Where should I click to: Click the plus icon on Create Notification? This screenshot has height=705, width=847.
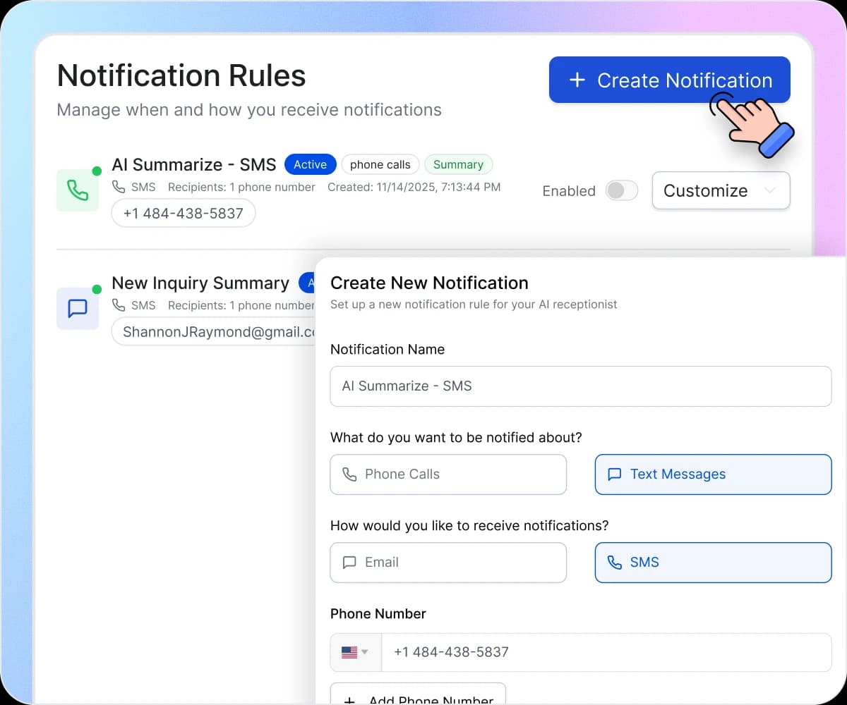(x=577, y=80)
